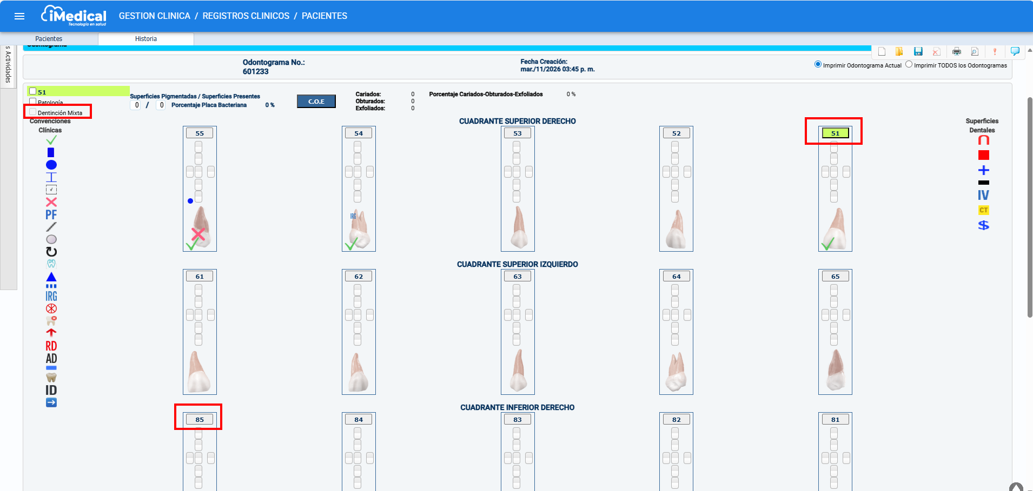Screen dimensions: 1033x491
Task: Select Imprimir TODOS los Odontogramas radio
Action: [x=909, y=64]
